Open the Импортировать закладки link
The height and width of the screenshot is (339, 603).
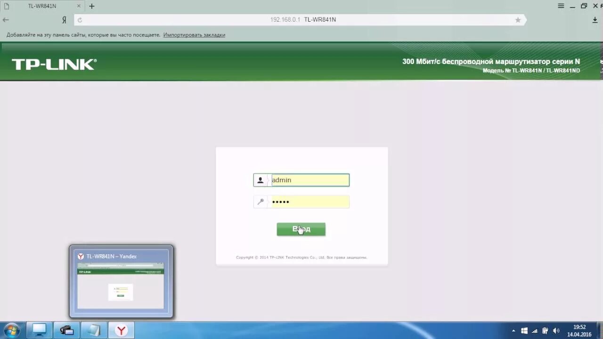[194, 35]
